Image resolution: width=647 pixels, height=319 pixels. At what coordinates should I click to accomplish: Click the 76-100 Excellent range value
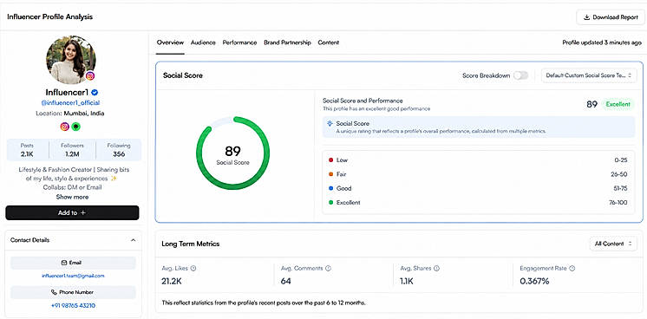[619, 203]
